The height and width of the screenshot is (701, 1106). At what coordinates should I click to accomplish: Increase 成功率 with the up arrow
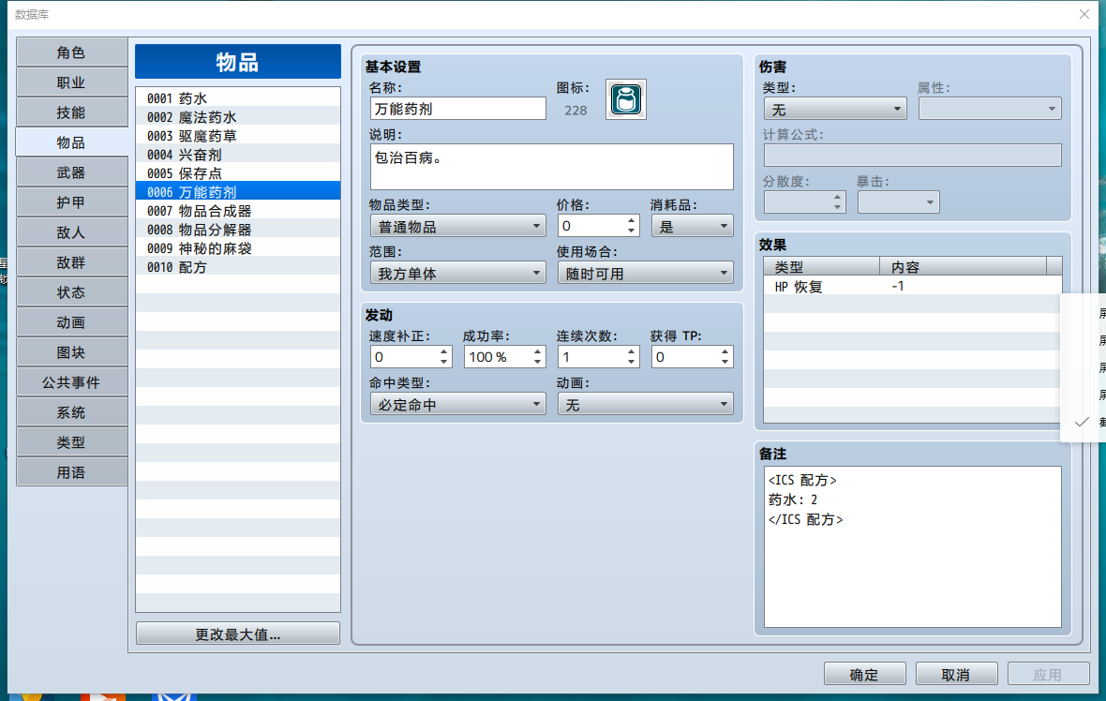pos(537,352)
